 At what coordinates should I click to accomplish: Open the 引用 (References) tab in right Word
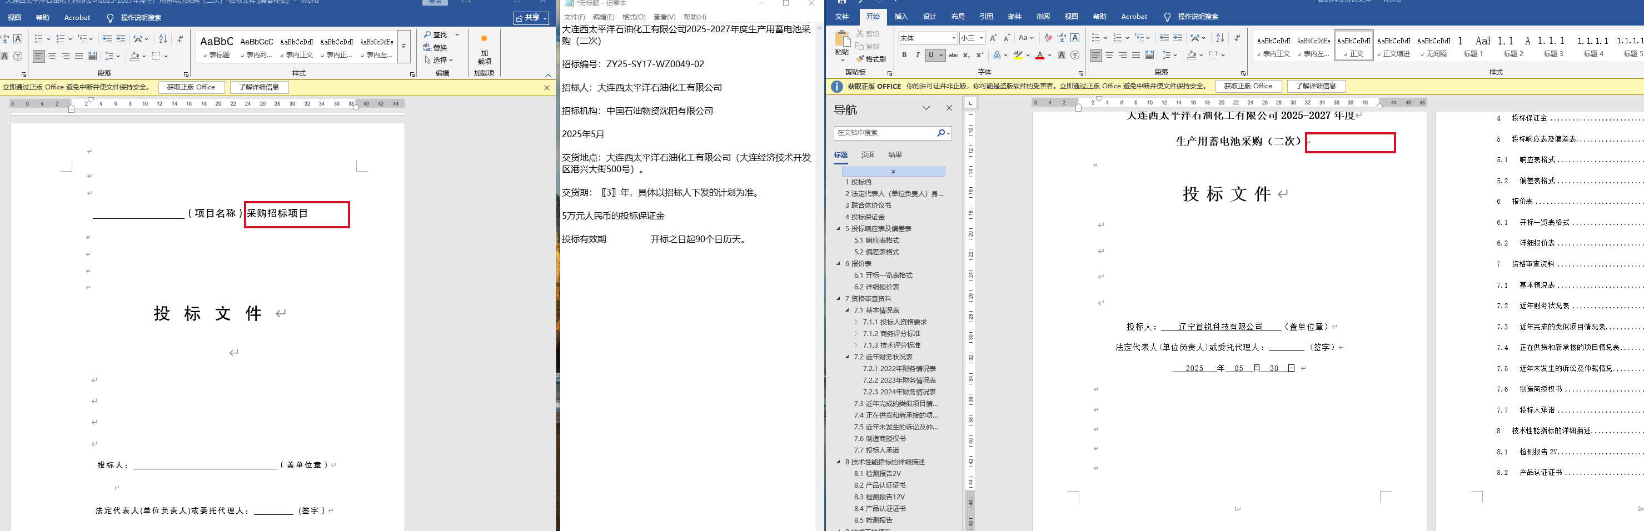point(986,17)
